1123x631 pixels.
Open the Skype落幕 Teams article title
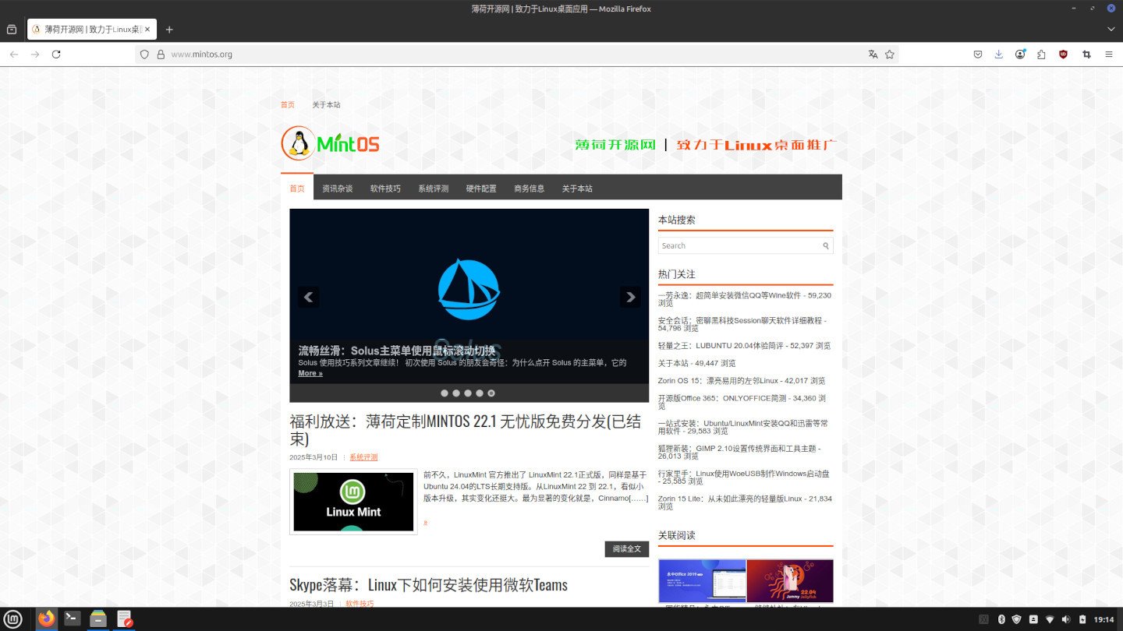tap(428, 585)
